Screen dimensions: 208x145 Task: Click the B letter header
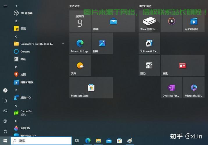click(16, 21)
